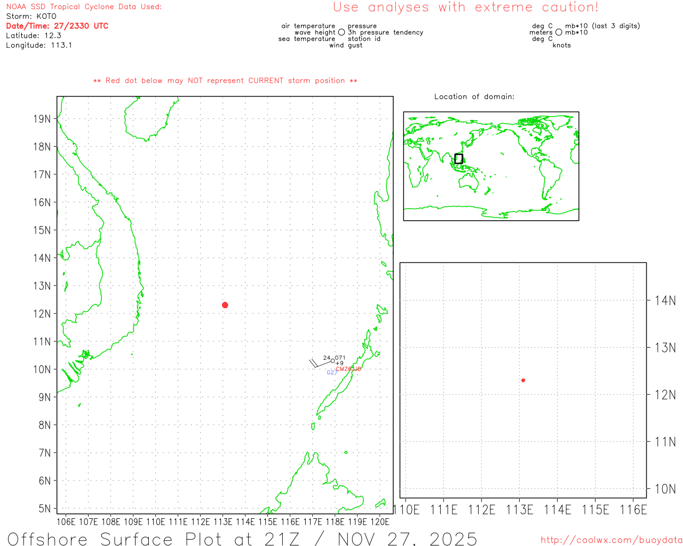The width and height of the screenshot is (683, 546).
Task: Click the 113E longitude label on inset map
Action: pyautogui.click(x=519, y=510)
